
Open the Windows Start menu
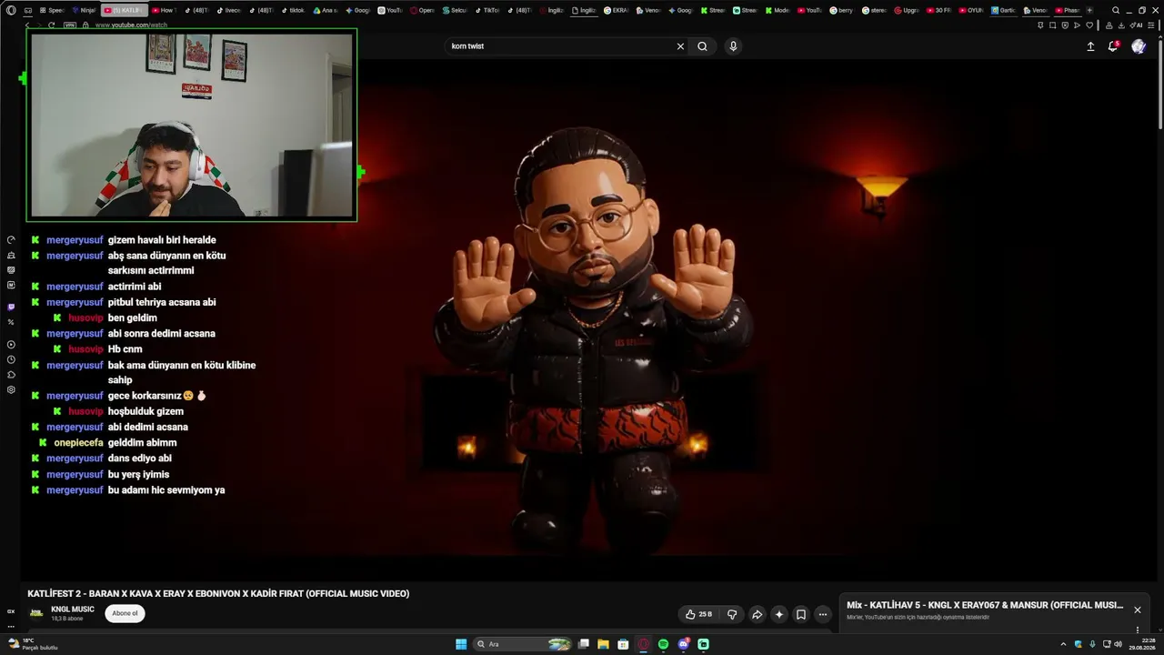coord(461,644)
